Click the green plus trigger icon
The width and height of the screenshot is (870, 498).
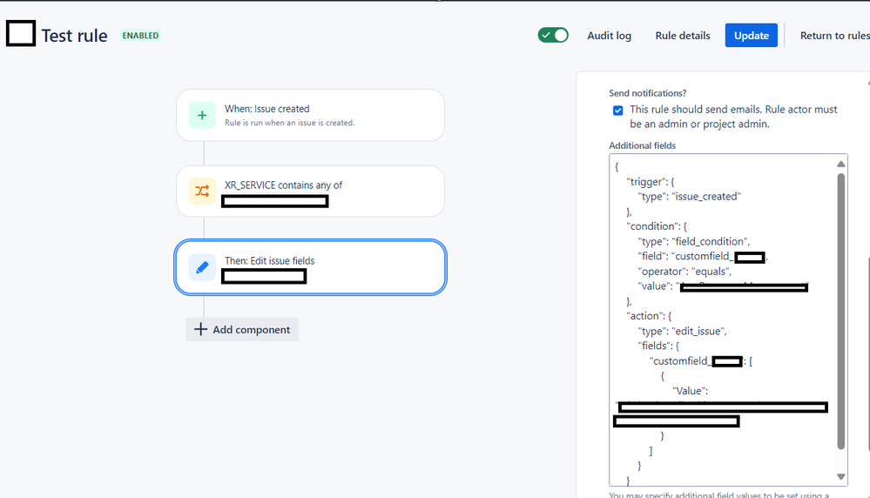pos(202,115)
